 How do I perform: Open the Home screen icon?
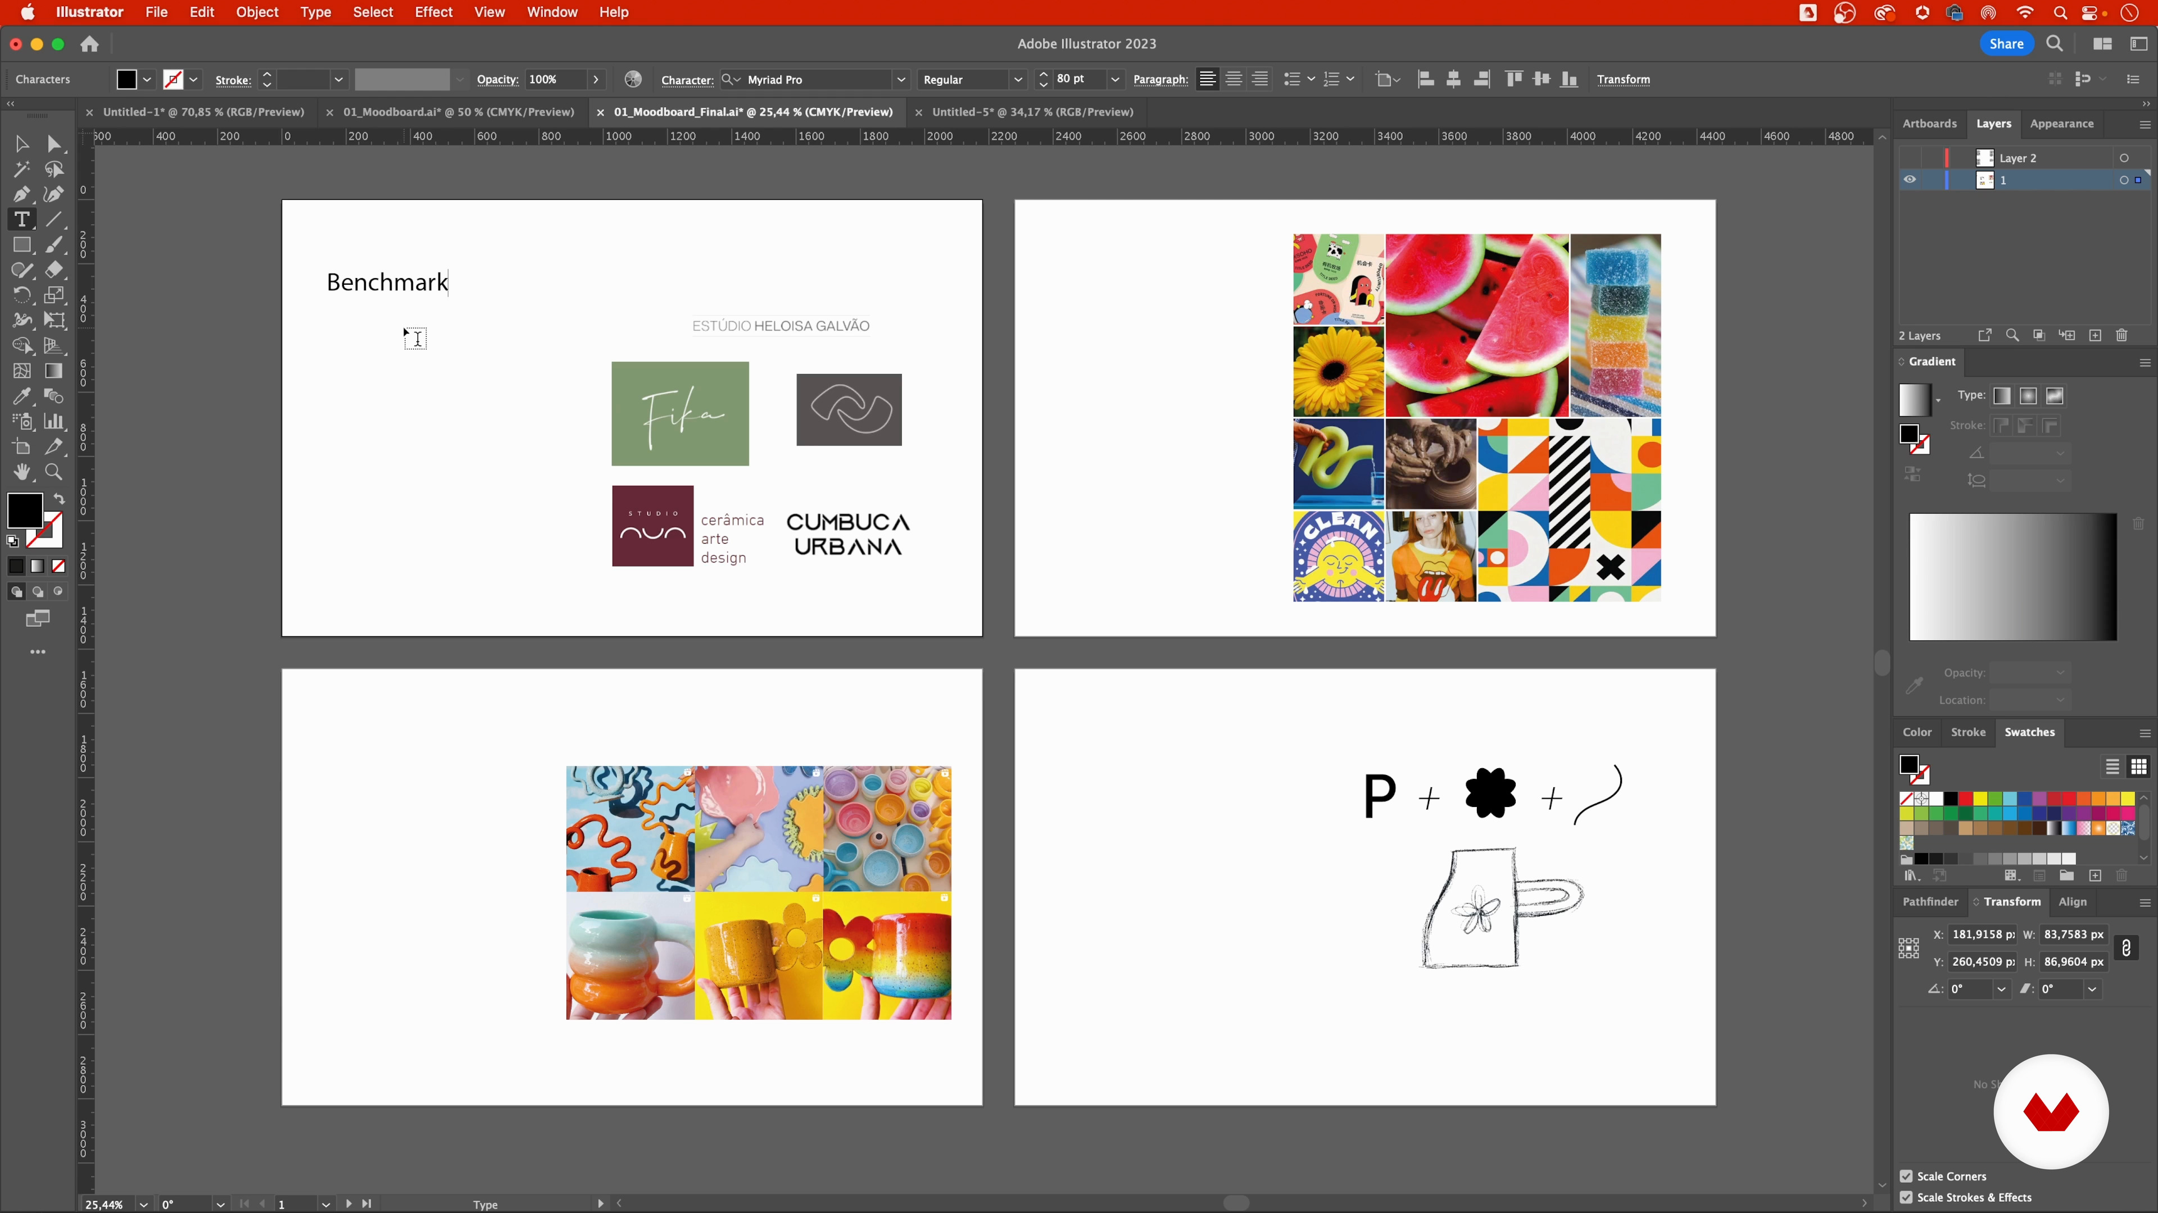click(x=90, y=44)
